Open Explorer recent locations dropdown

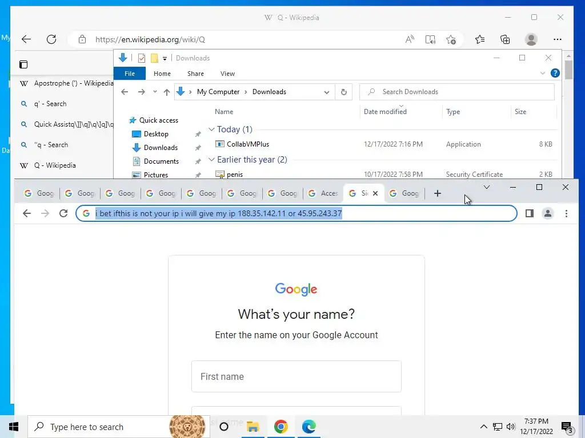tap(155, 92)
